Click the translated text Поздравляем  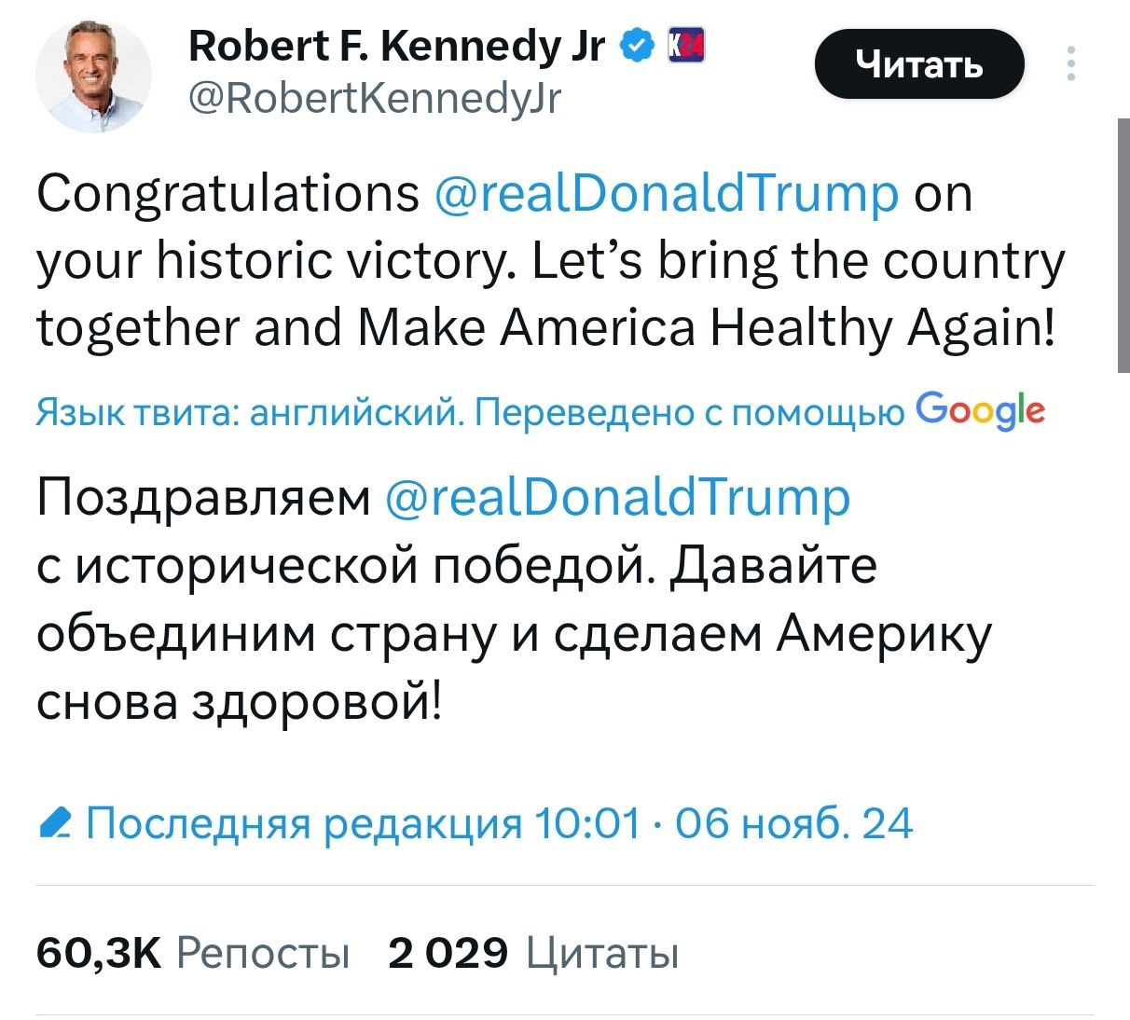(x=203, y=497)
